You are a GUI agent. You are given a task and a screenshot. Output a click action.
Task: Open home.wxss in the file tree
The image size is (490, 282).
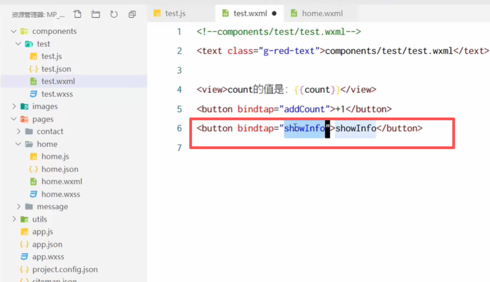61,194
